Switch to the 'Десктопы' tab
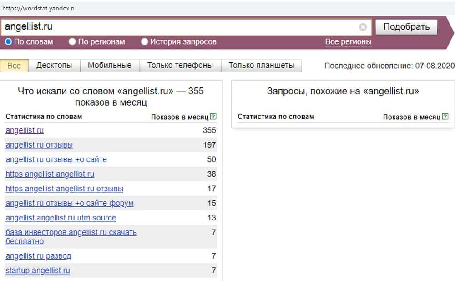Screen dimensions: 455x281 point(54,65)
